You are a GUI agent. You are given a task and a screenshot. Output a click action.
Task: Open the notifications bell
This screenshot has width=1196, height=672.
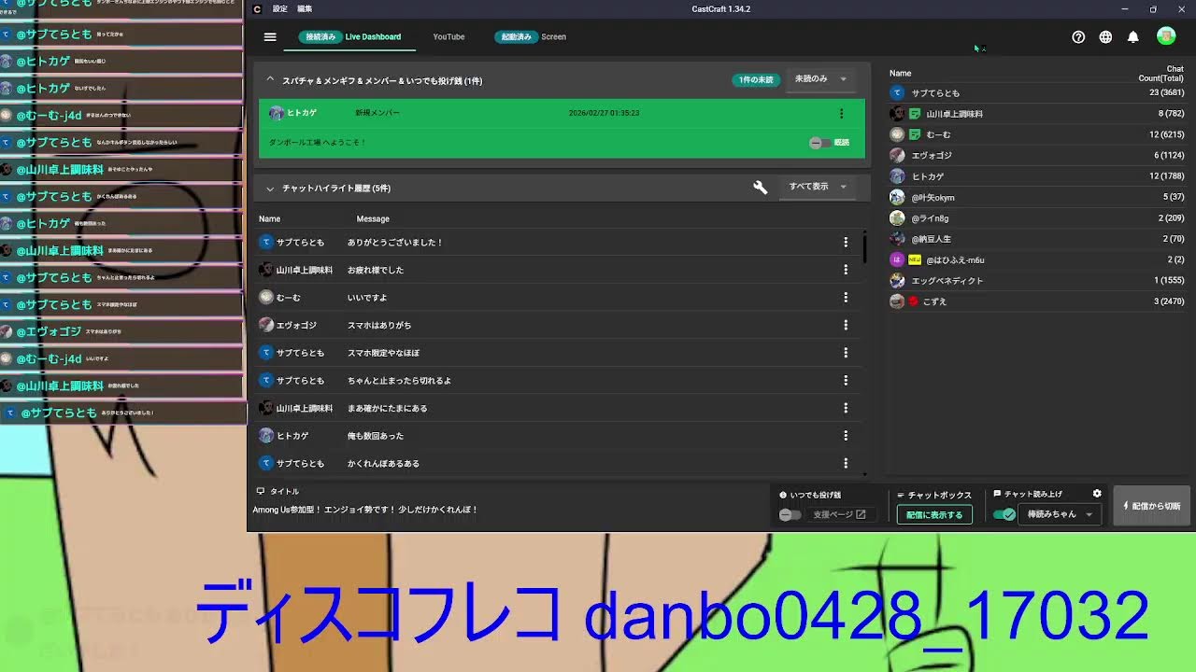(1132, 37)
